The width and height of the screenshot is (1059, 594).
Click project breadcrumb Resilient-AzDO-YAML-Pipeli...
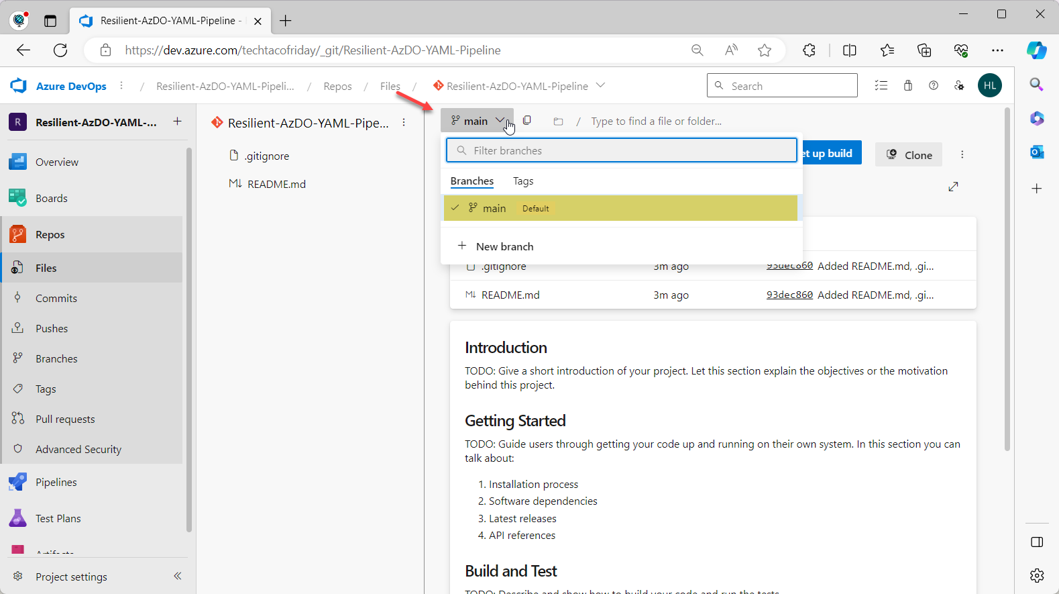[225, 86]
